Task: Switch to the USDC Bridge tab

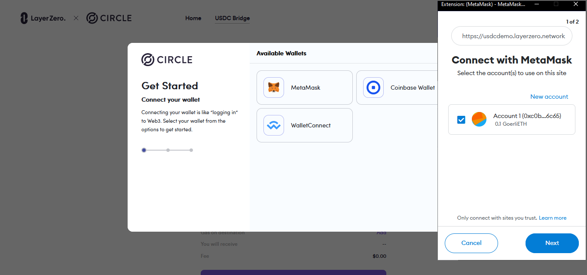Action: [232, 18]
